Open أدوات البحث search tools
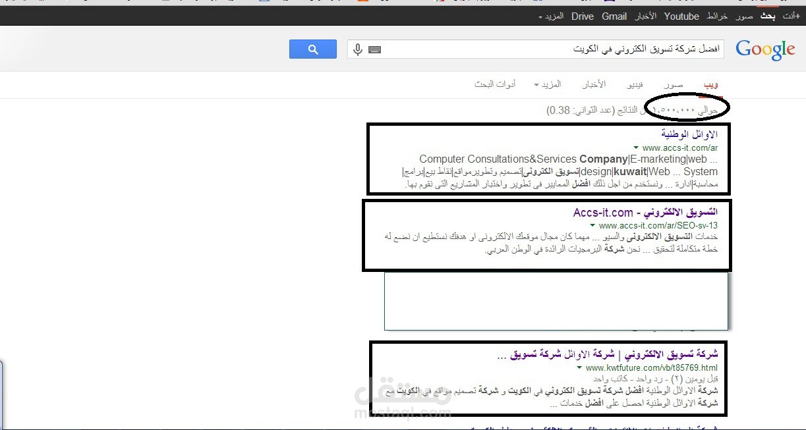Screen dimensions: 806x430 pyautogui.click(x=495, y=84)
